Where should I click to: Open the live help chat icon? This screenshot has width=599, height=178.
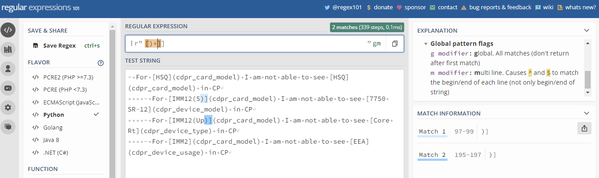pyautogui.click(x=8, y=126)
